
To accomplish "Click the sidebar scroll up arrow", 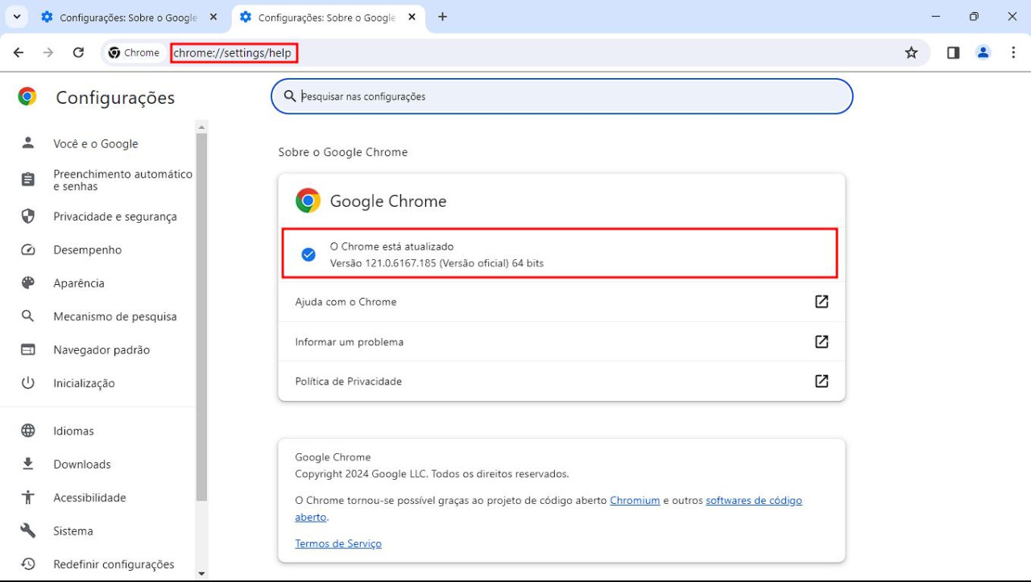I will coord(201,126).
